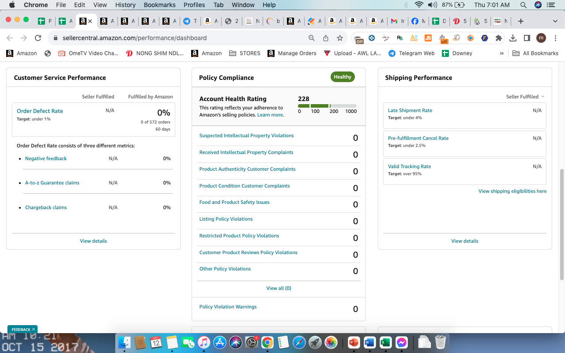The height and width of the screenshot is (353, 565).
Task: Open the Negative feedback link
Action: 46,158
